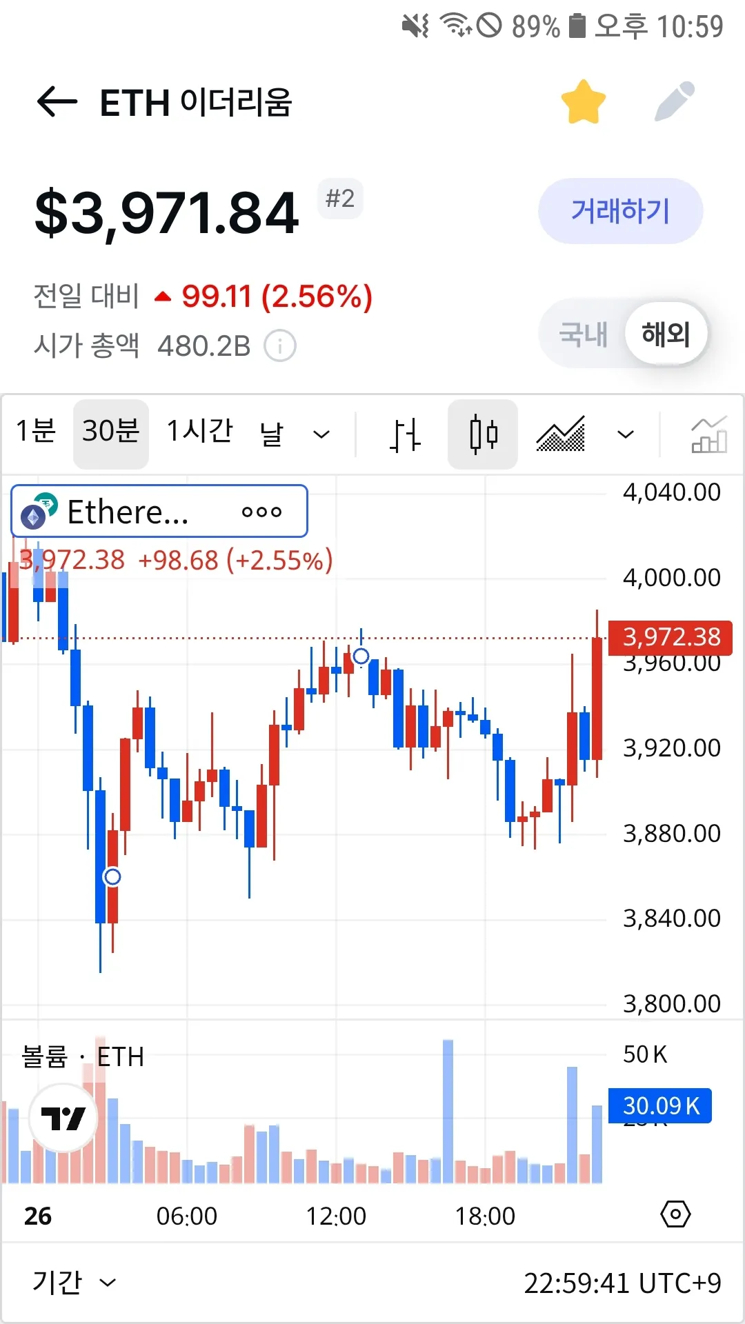Tap the back arrow icon

click(x=57, y=103)
